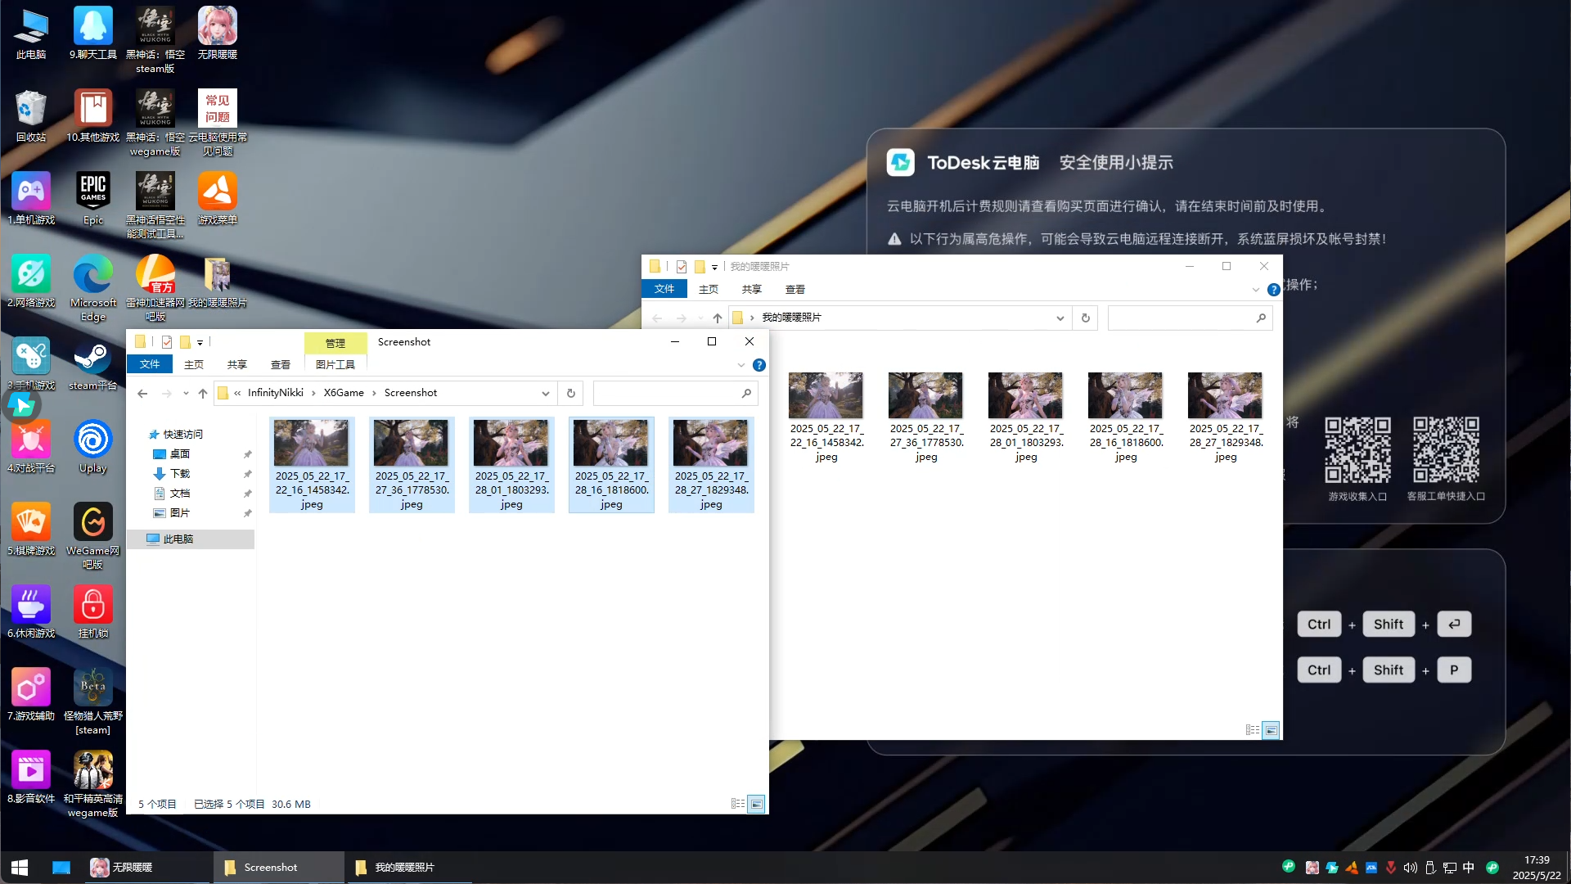Open 游戏菜单 desktop icon
Viewport: 1571px width, 884px height.
pos(218,199)
